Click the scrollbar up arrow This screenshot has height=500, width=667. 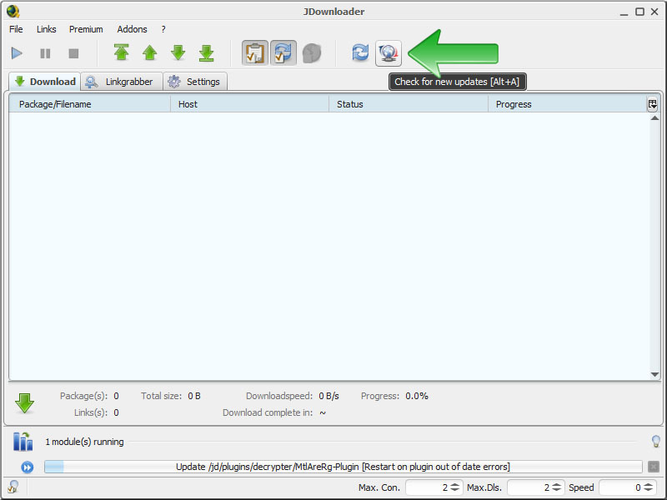coord(654,118)
